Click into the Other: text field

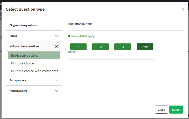(111, 57)
